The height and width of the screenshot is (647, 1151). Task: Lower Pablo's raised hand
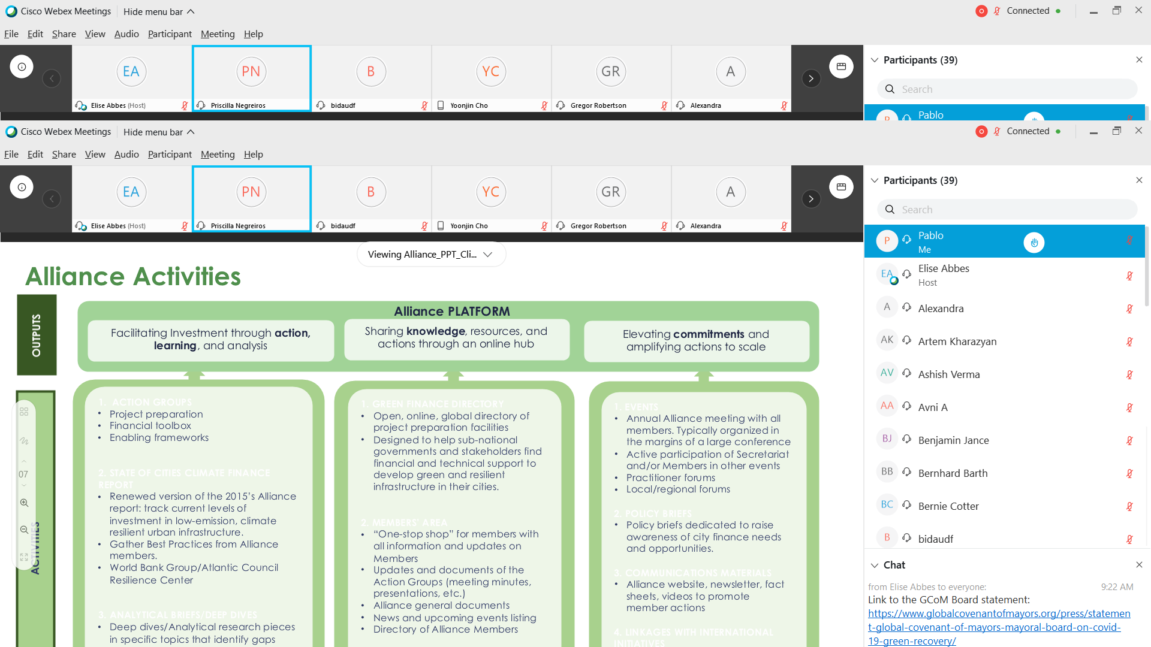point(1034,243)
